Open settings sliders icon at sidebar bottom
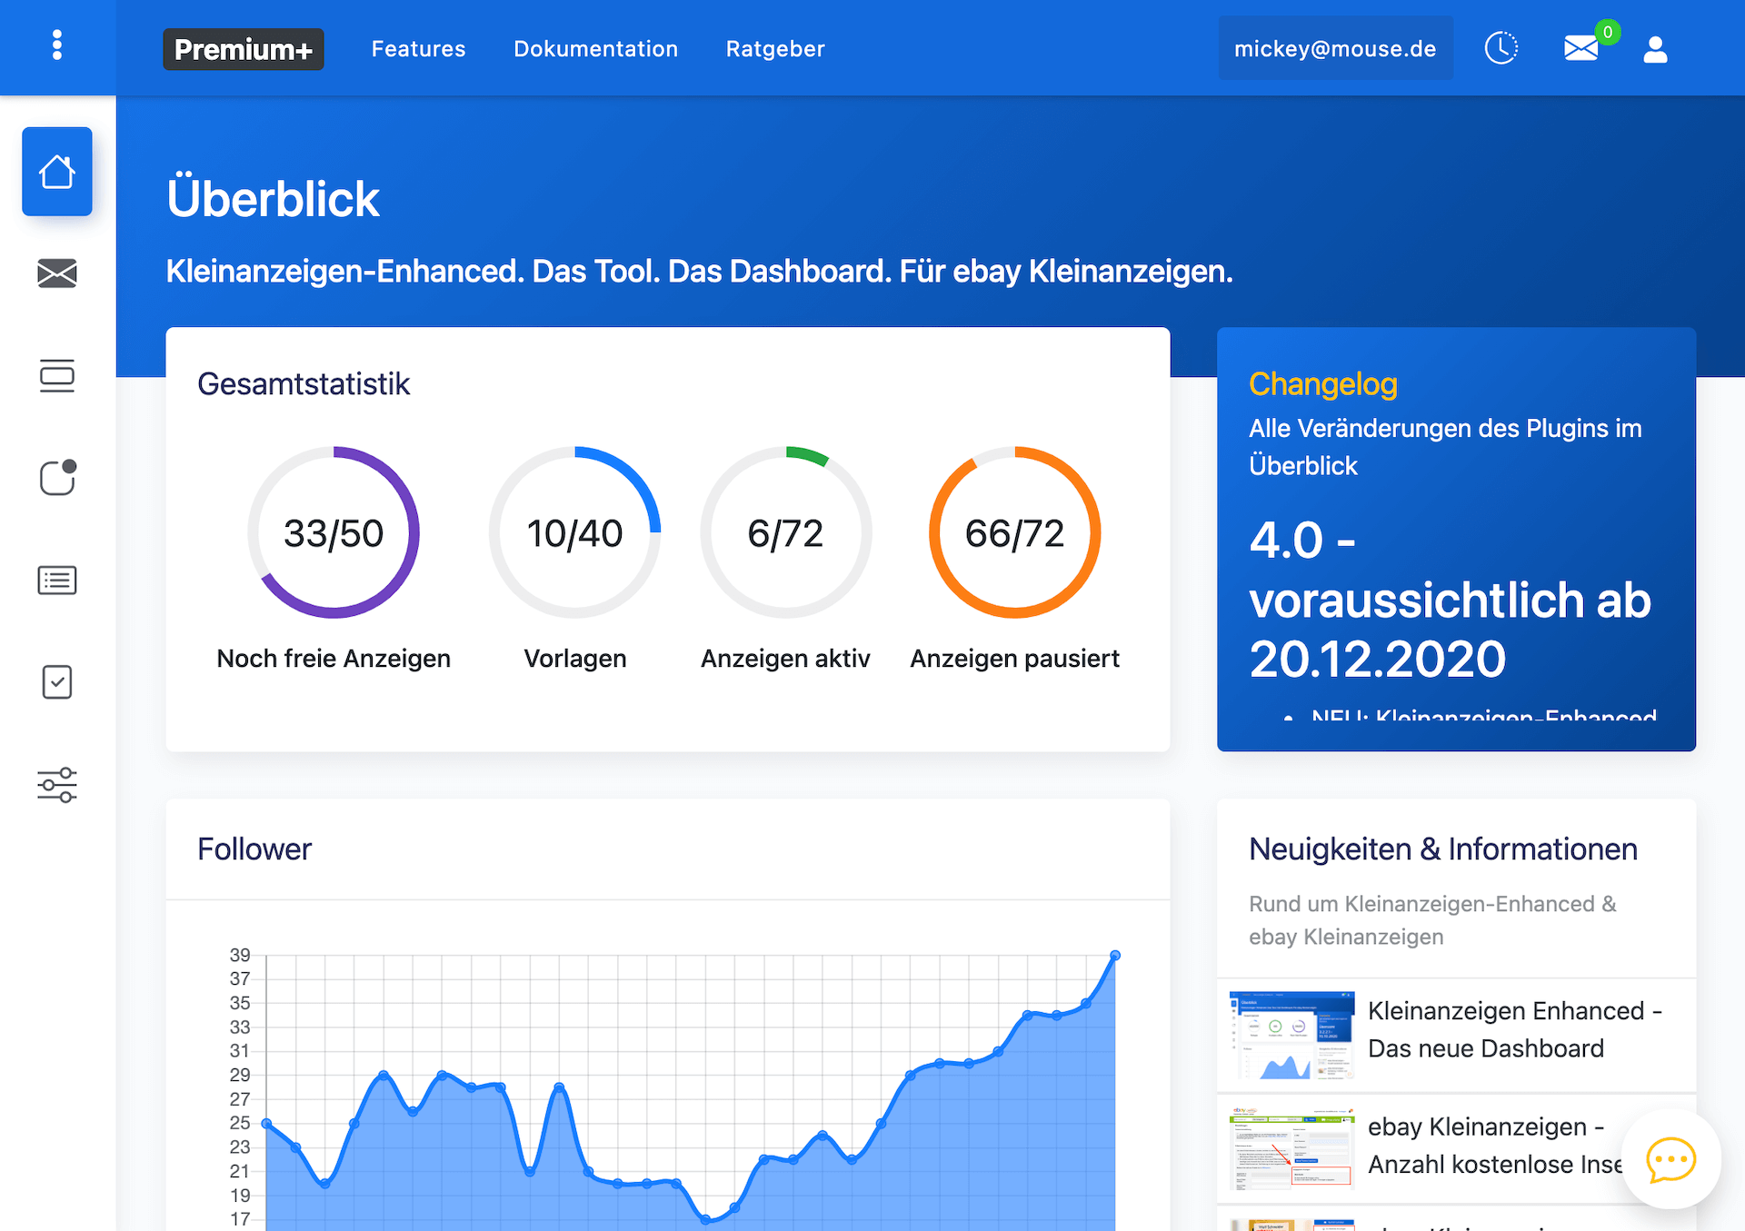 56,785
